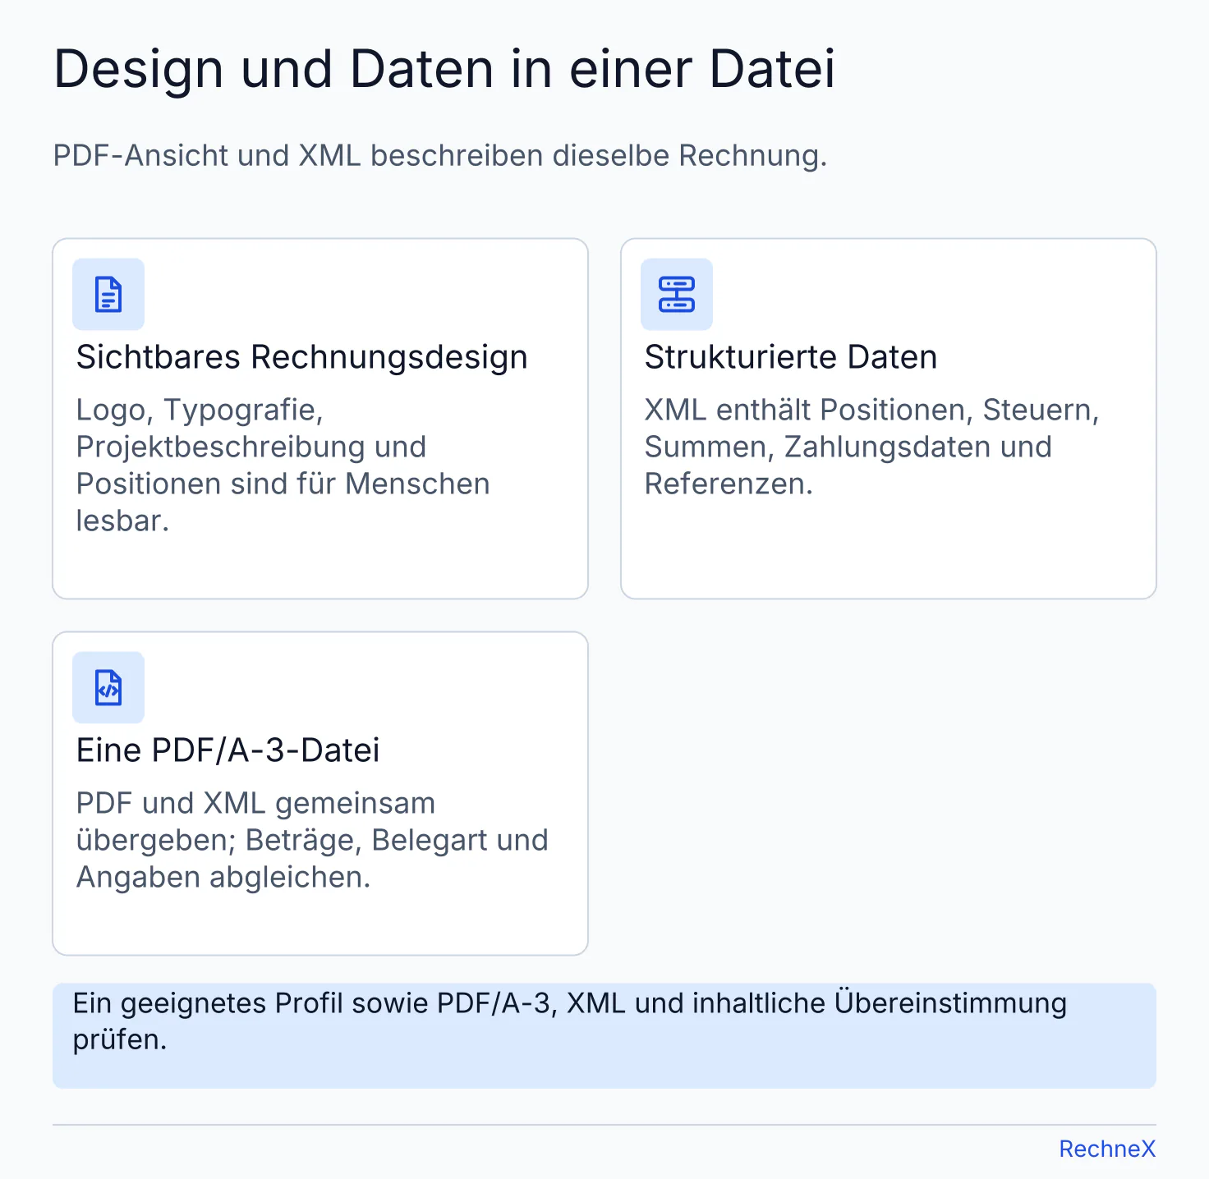Click subtitle 'PDF-Ansicht und XML beschreiben dieselbe Rechnung.'

click(440, 156)
